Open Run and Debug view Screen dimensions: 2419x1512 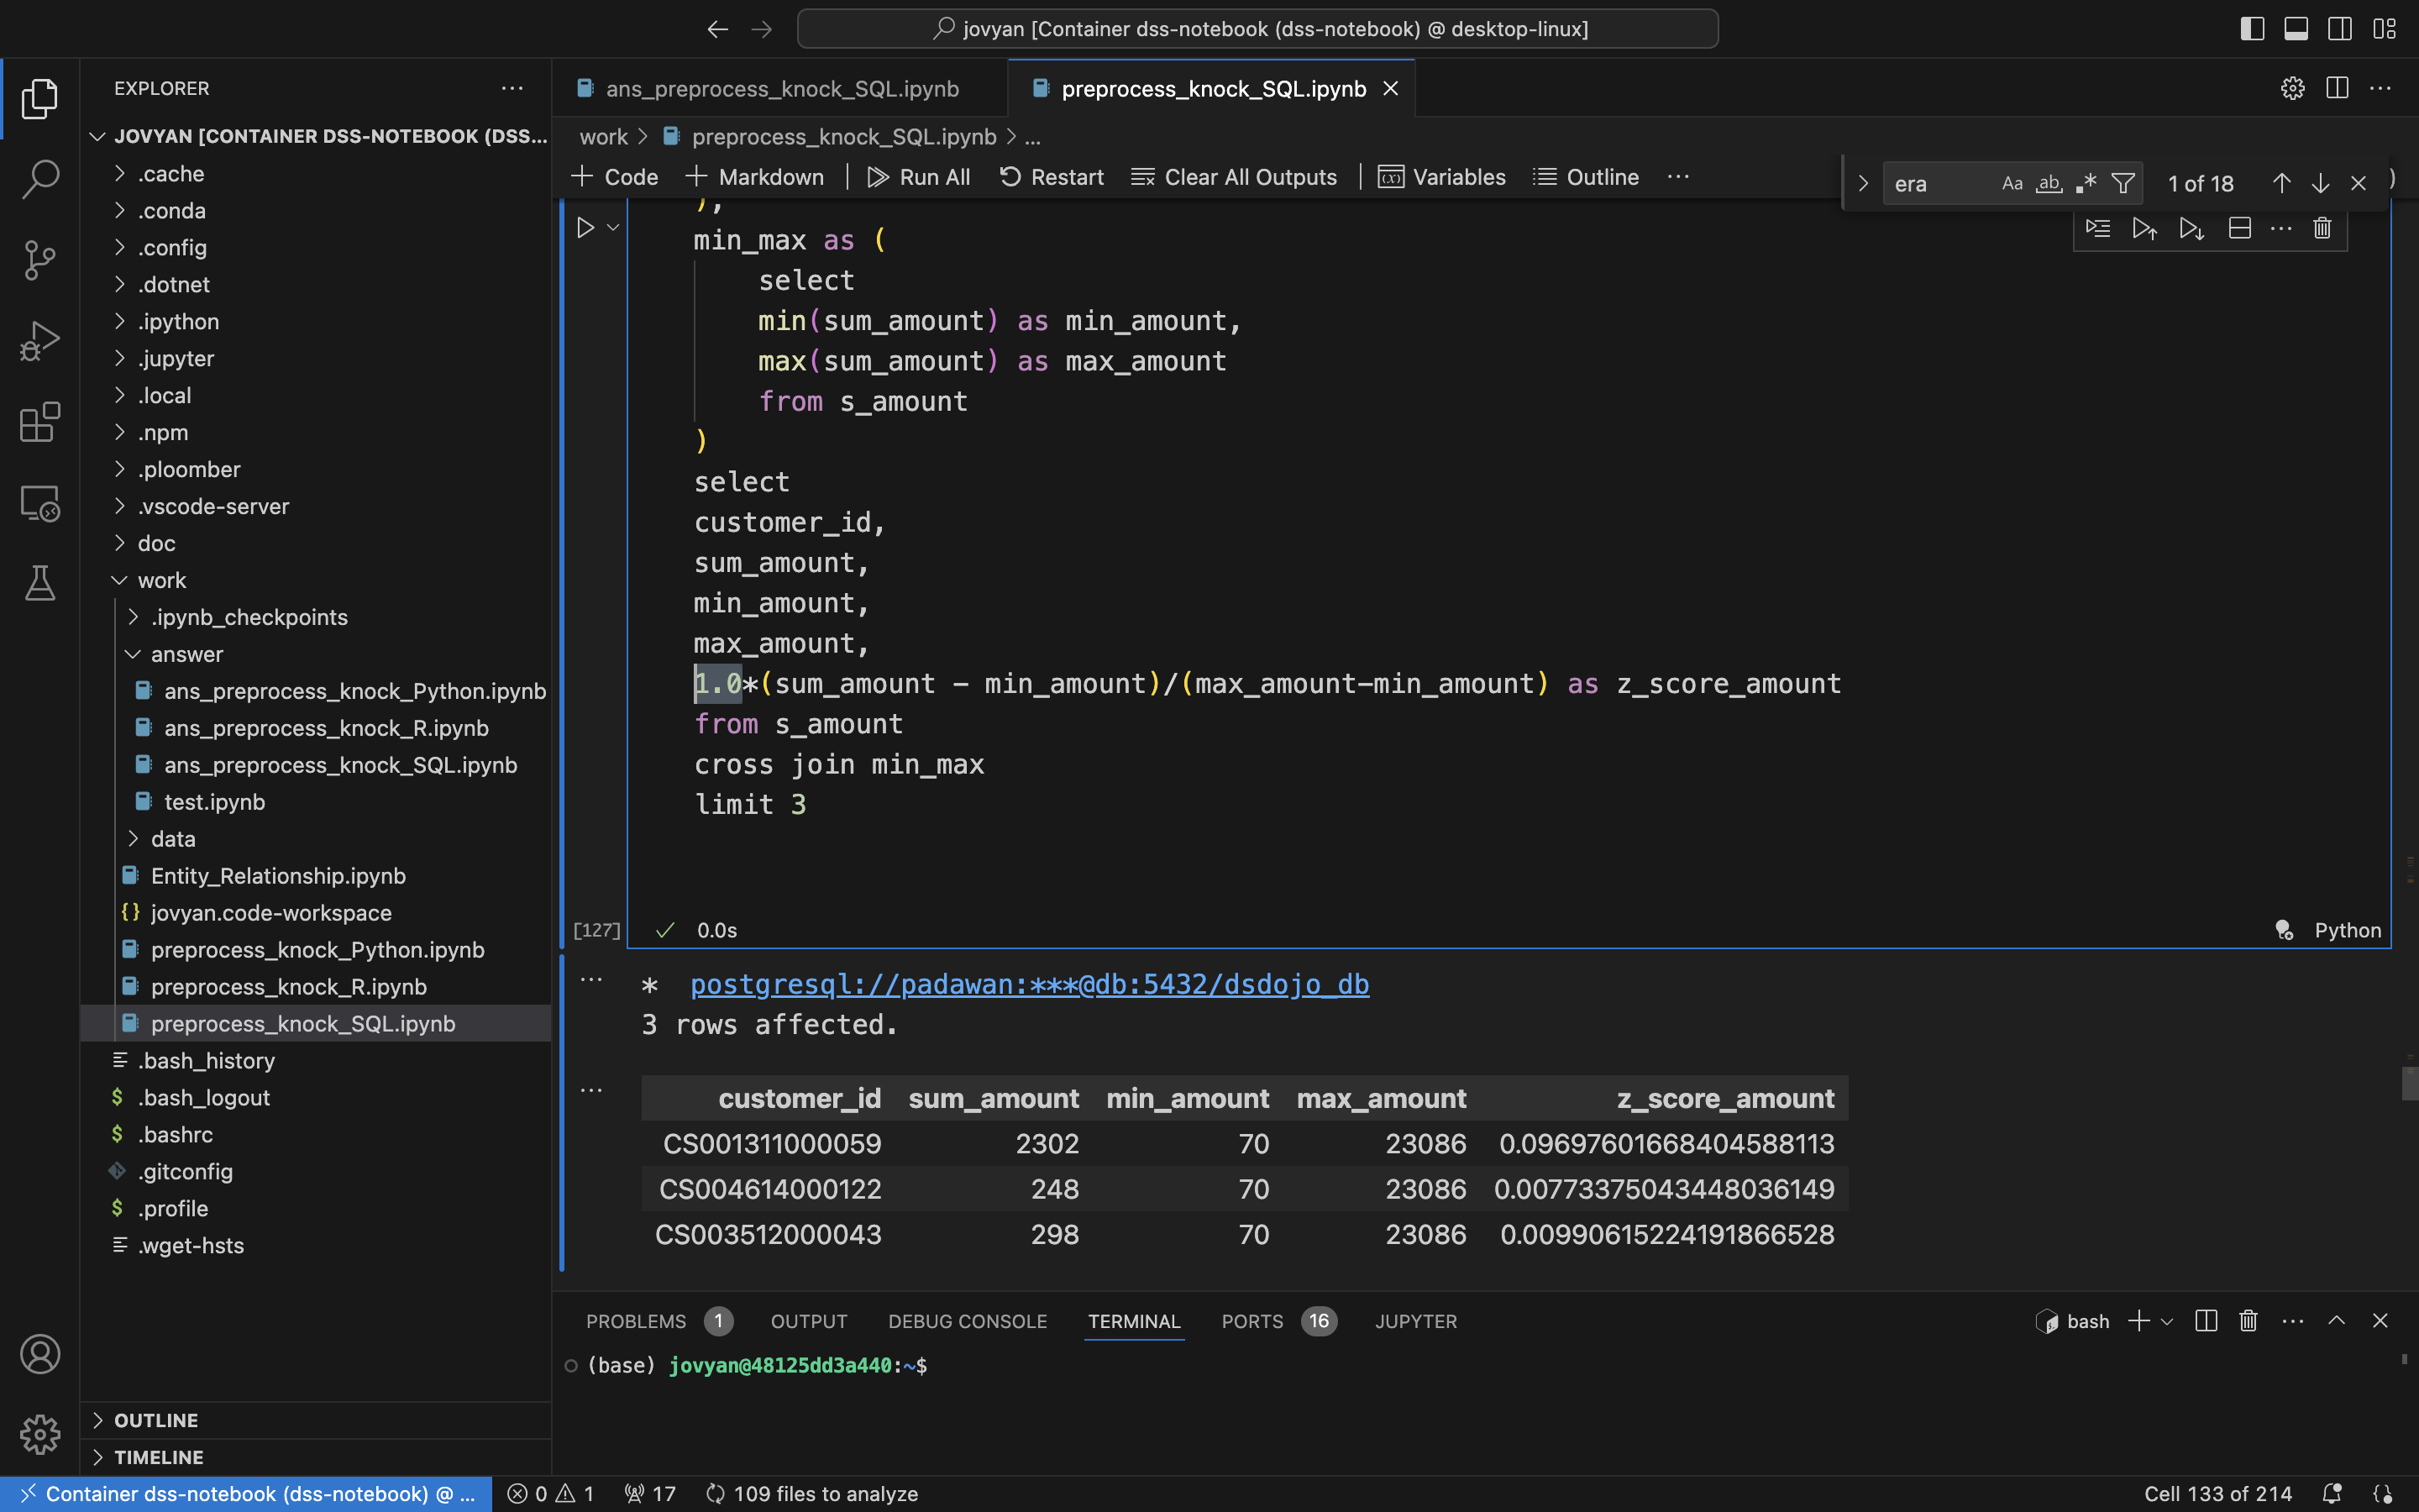click(40, 341)
